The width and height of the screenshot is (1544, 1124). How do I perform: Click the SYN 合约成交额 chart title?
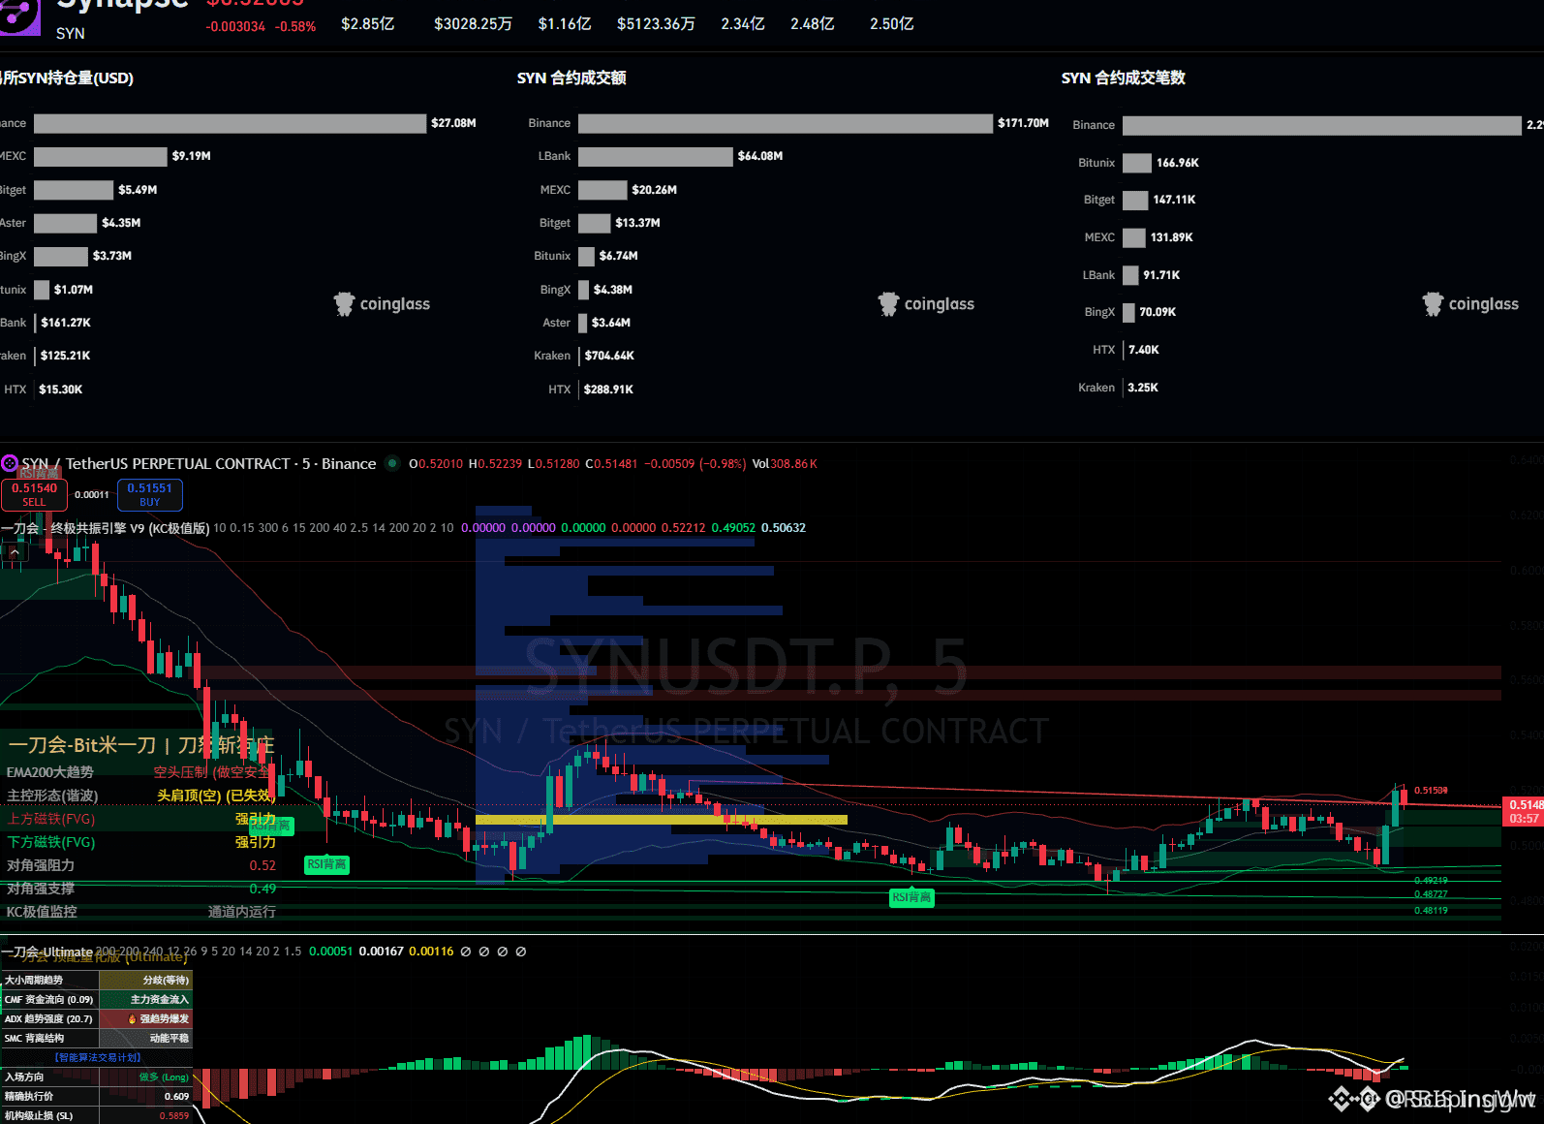tap(571, 78)
